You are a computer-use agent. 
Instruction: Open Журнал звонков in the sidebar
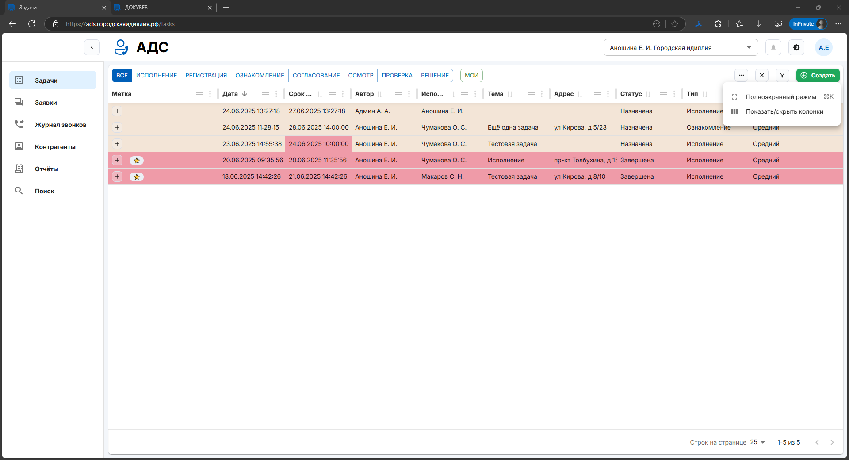(x=60, y=125)
